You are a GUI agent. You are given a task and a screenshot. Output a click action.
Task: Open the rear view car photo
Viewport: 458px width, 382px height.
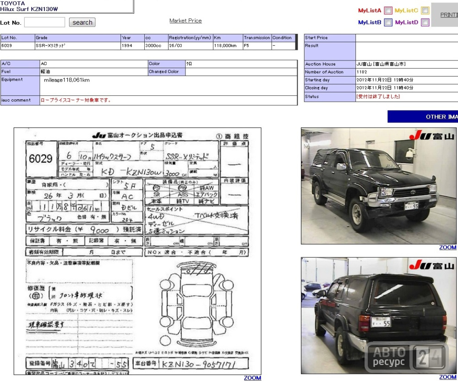click(x=379, y=316)
